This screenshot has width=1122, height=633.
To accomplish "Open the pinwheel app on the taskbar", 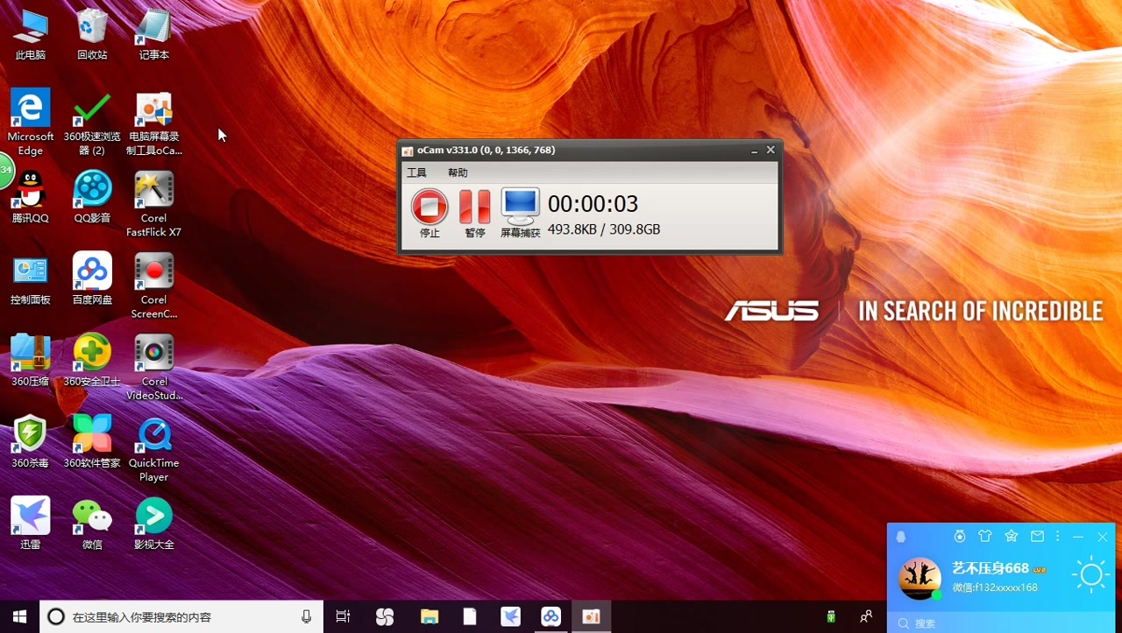I will point(385,616).
